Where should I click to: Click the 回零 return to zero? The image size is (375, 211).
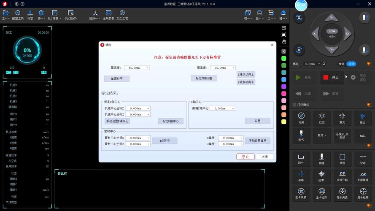[321, 176]
